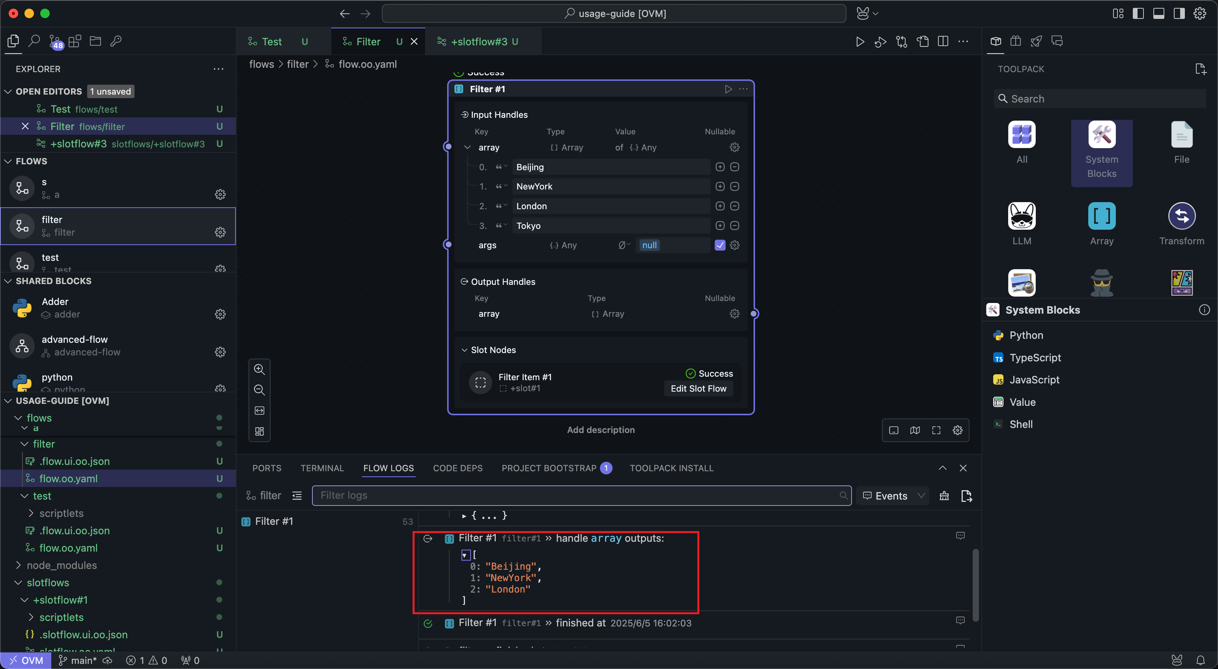Screen dimensions: 1218x669
Task: Add item after Beijing entry
Action: pyautogui.click(x=720, y=167)
